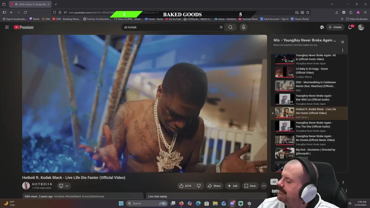
Task: Click the sparkle icon beside Create
Action: click(x=322, y=27)
